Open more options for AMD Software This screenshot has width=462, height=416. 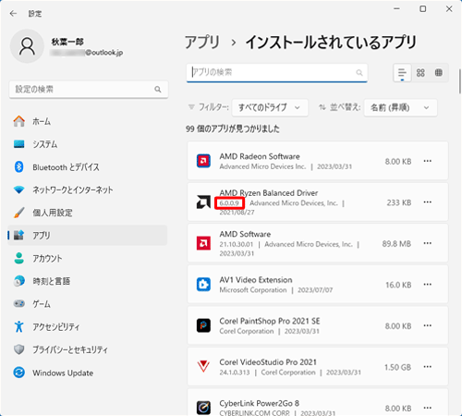428,243
